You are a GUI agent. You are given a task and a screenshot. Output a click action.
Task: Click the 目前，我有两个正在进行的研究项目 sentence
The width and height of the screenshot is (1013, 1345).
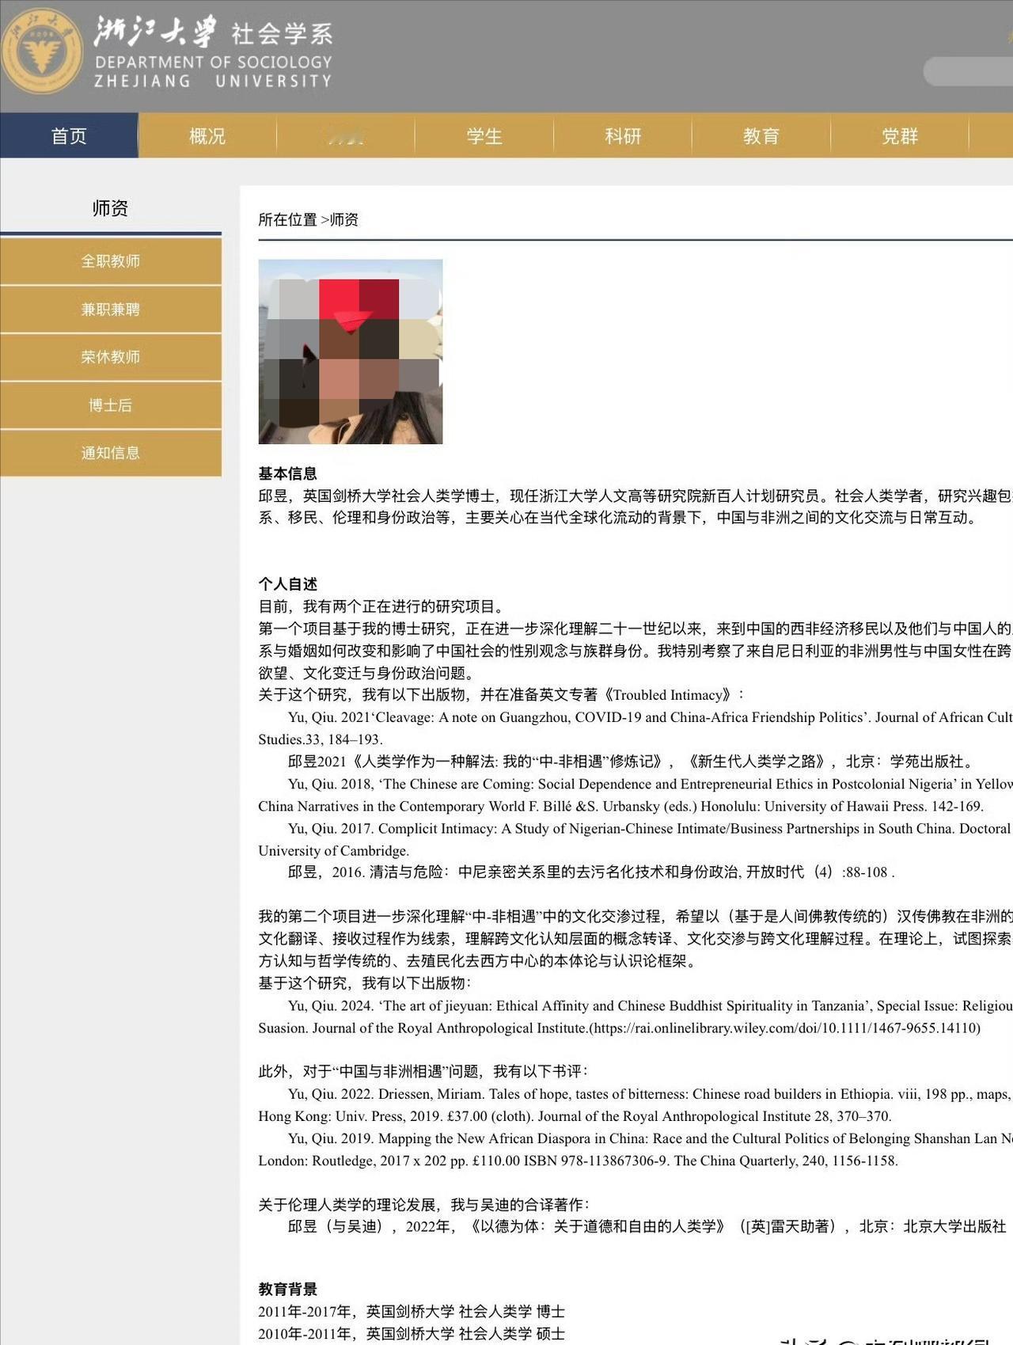(x=381, y=606)
